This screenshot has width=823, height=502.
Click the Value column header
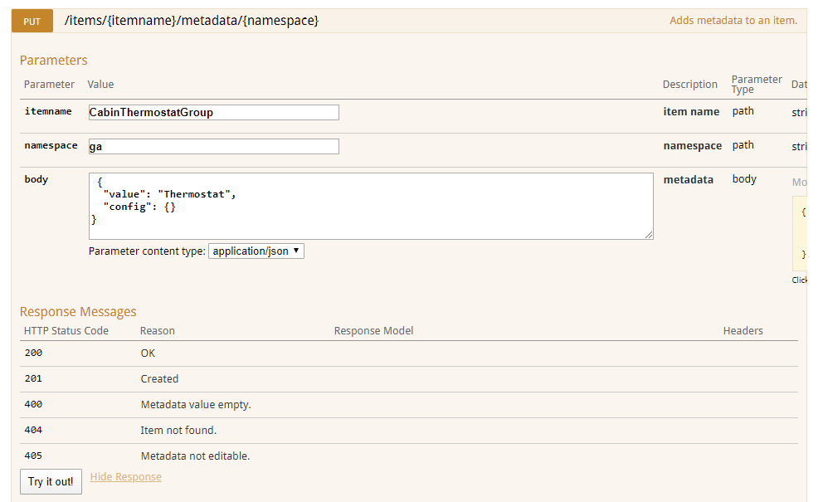(100, 85)
